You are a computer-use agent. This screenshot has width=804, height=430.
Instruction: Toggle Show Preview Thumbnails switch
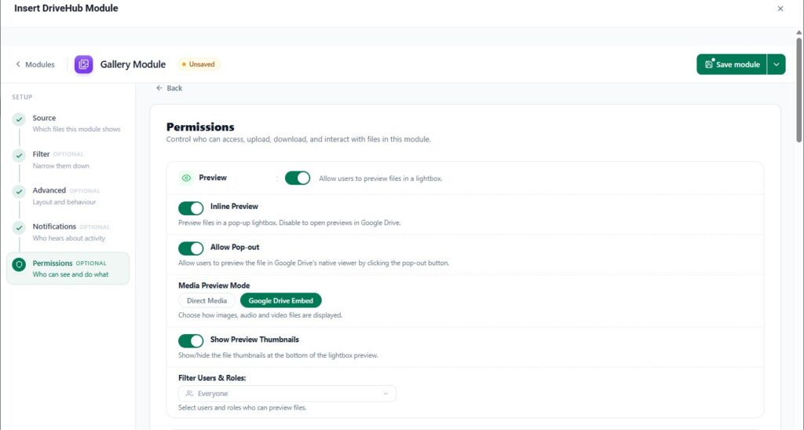(191, 340)
